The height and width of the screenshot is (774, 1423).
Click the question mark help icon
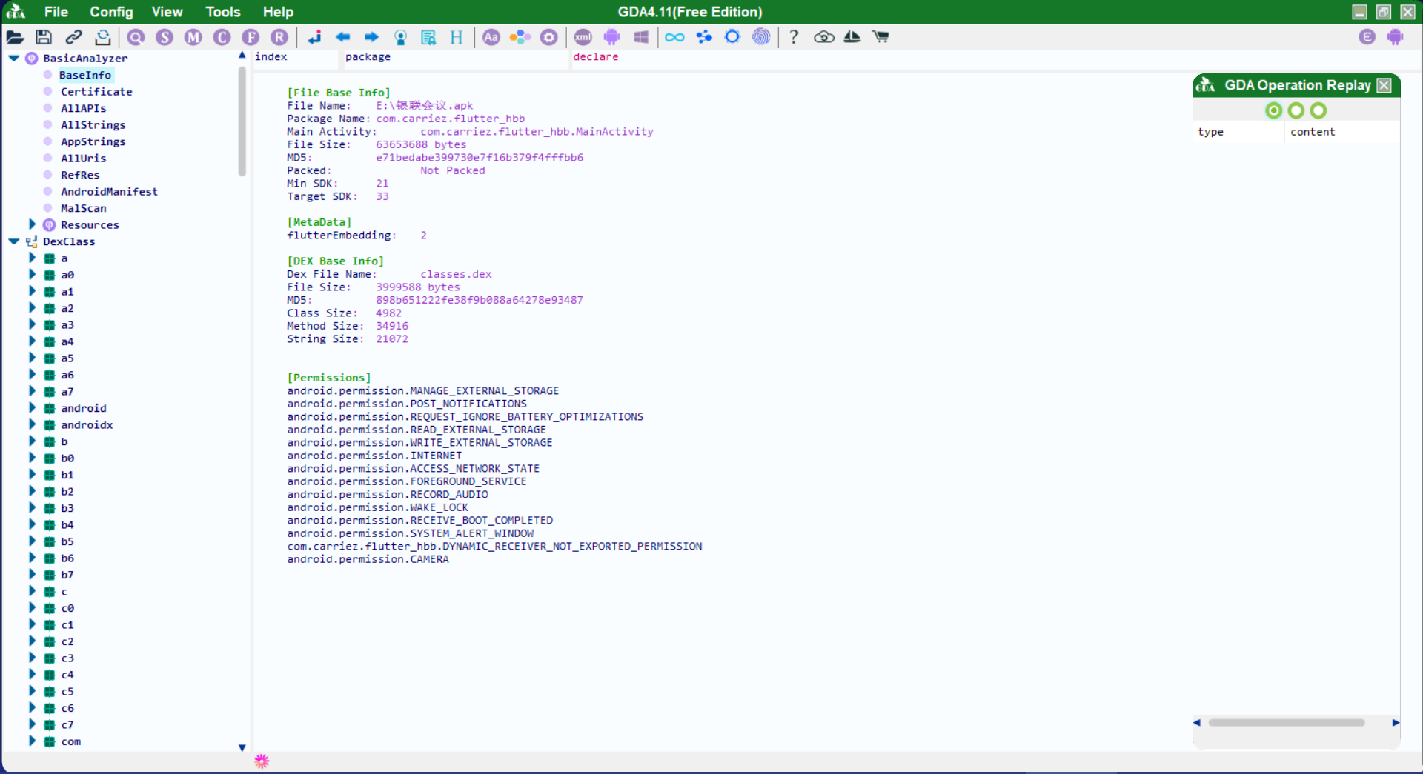(794, 37)
